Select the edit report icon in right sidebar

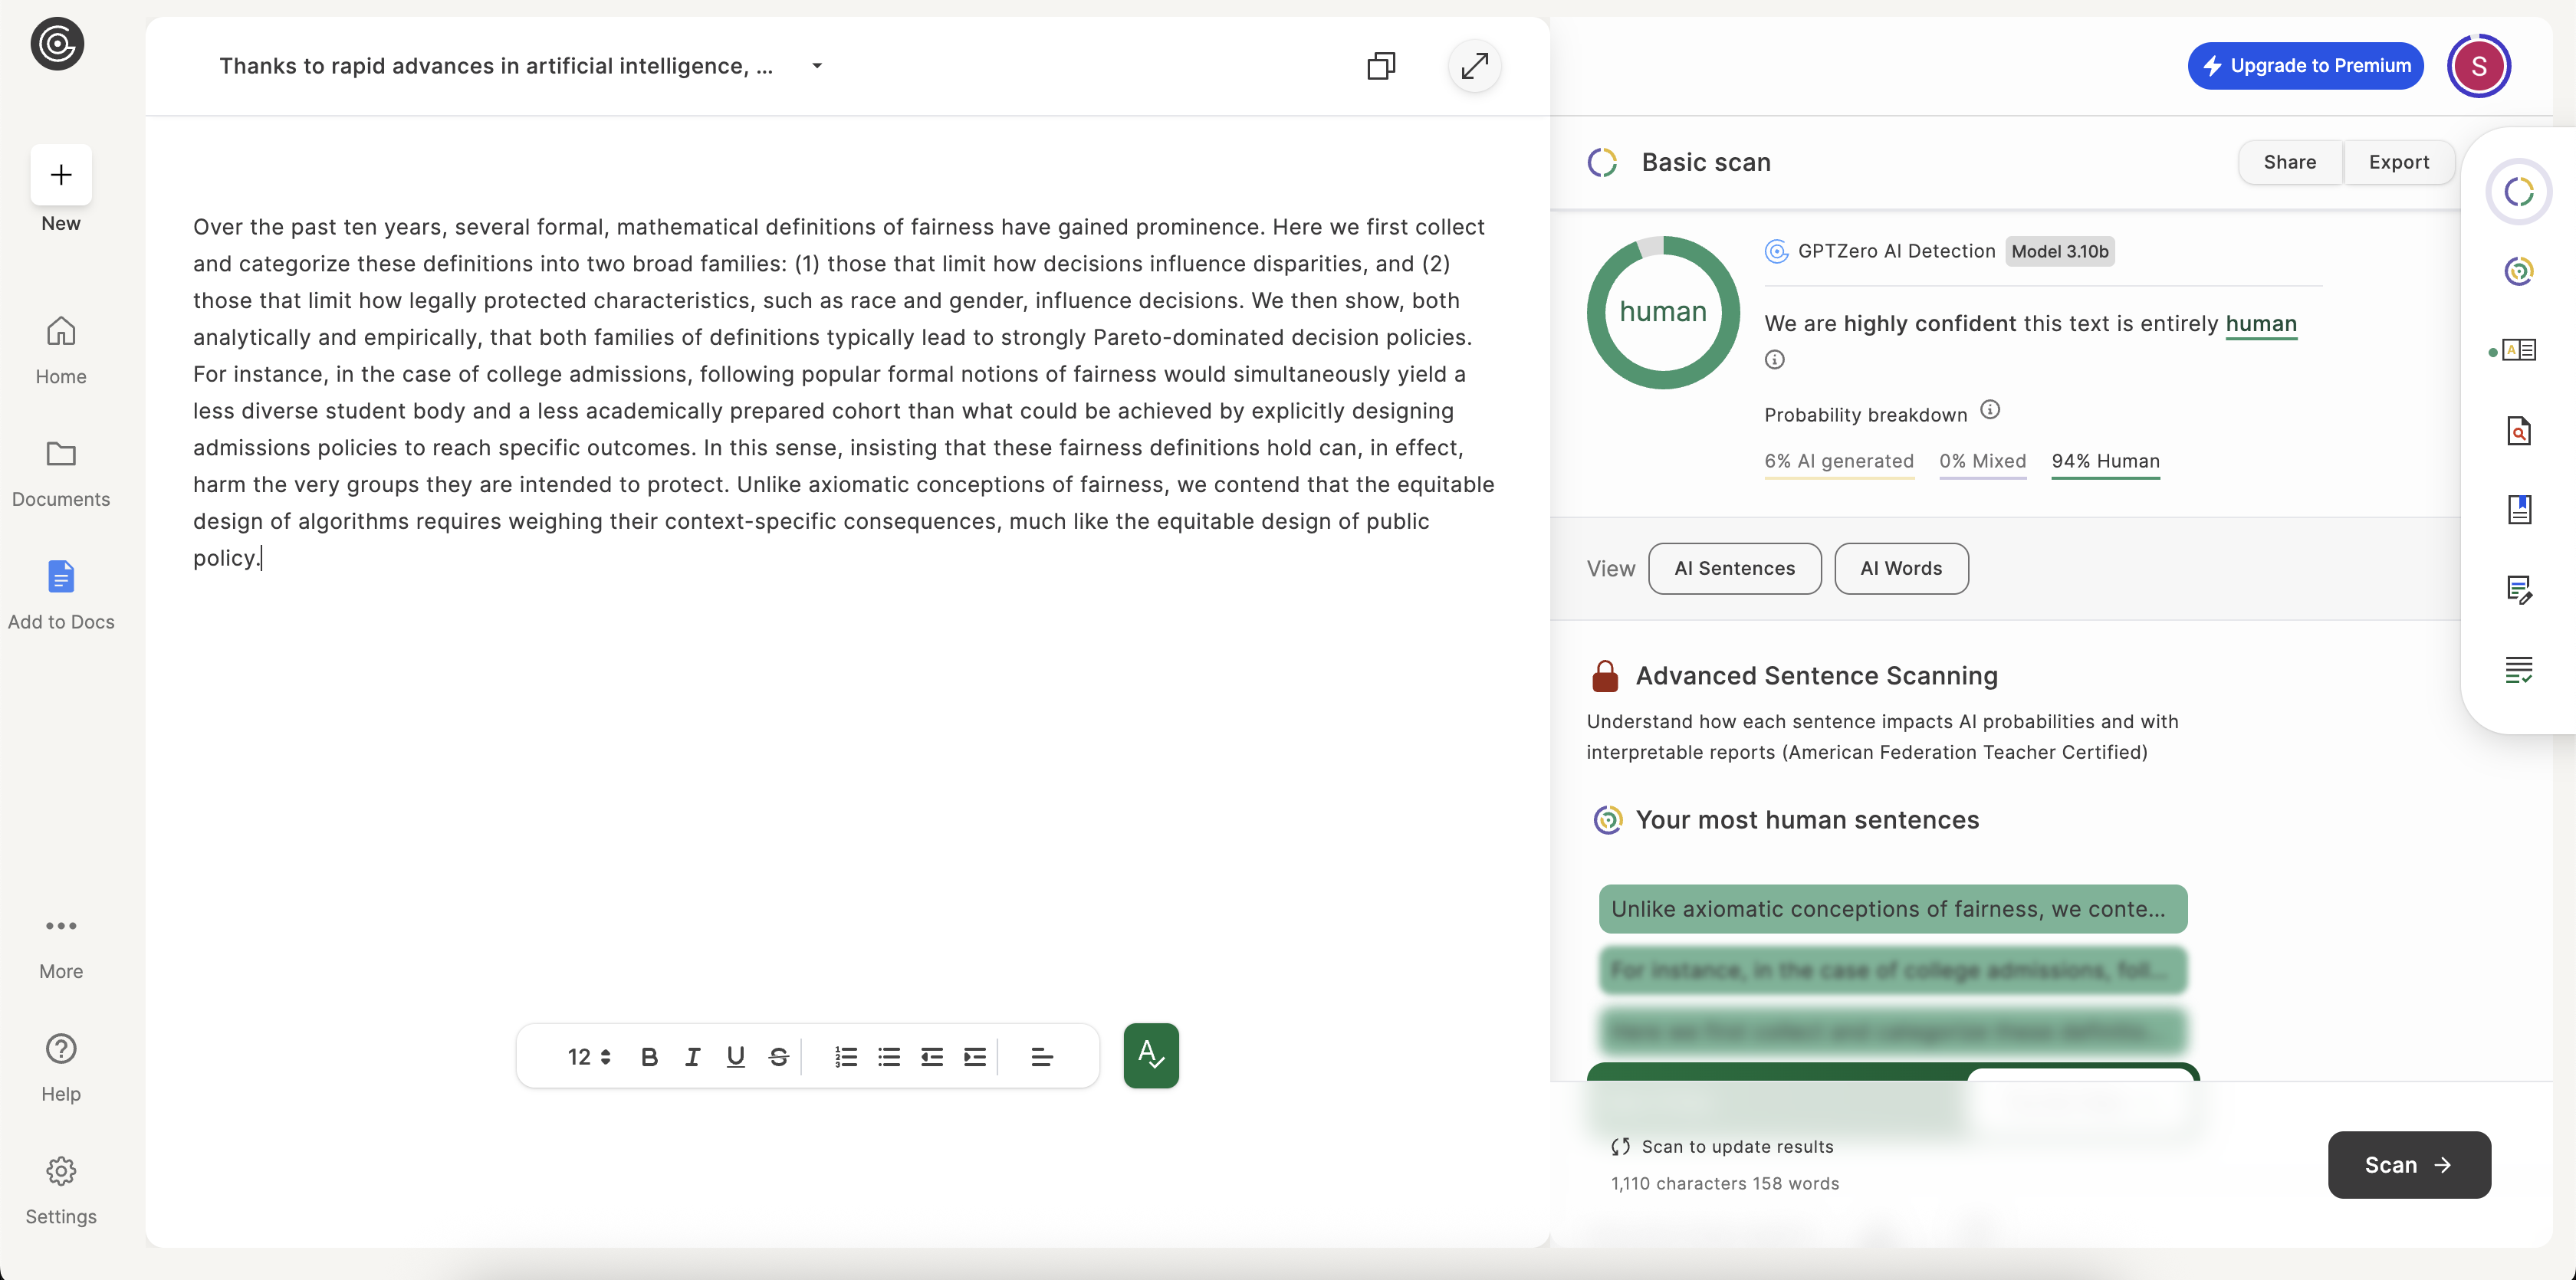click(2520, 590)
